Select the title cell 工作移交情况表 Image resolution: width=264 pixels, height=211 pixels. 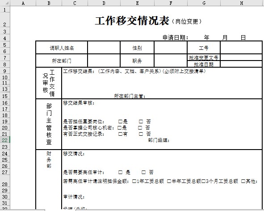click(132, 21)
